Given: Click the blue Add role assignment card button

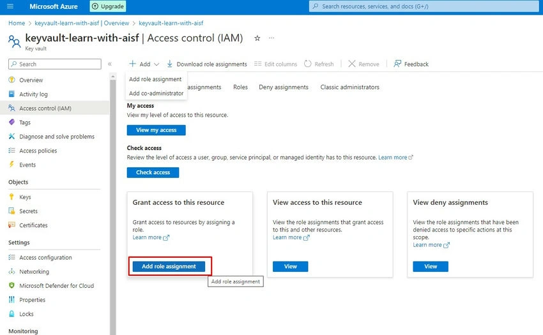Looking at the screenshot, I should pos(169,267).
